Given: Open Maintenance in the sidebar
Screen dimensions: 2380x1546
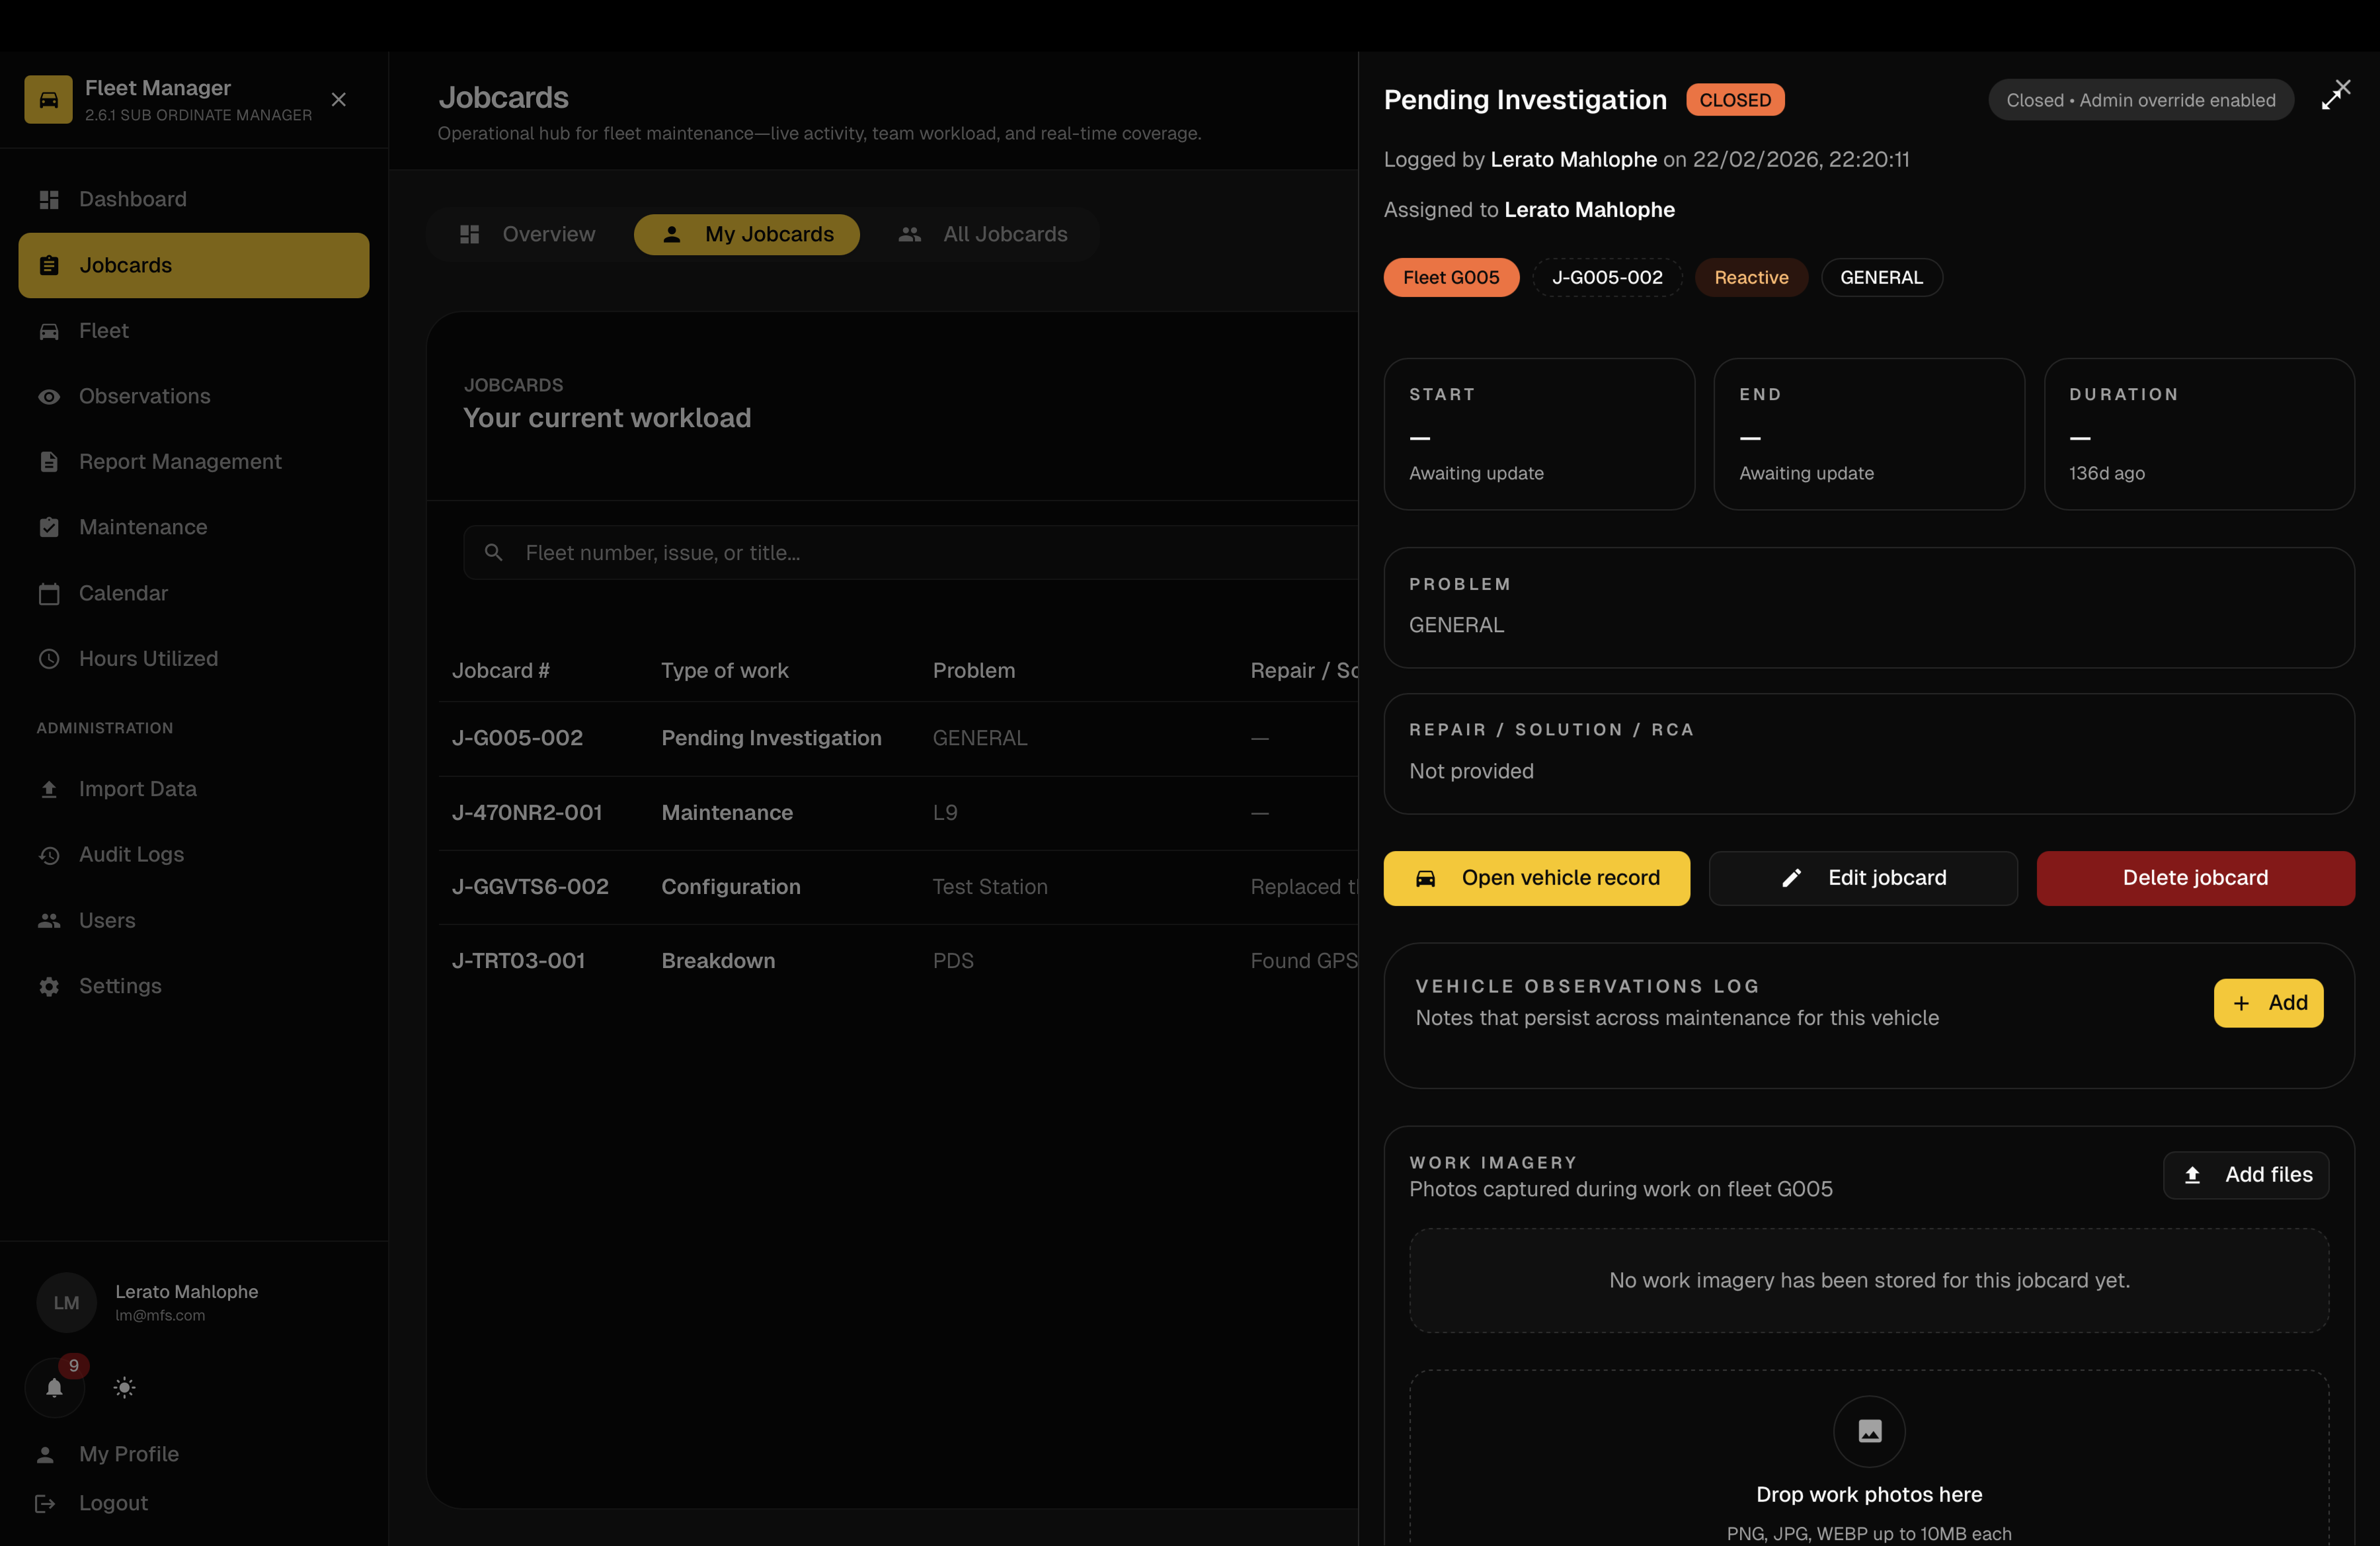Looking at the screenshot, I should coord(194,527).
